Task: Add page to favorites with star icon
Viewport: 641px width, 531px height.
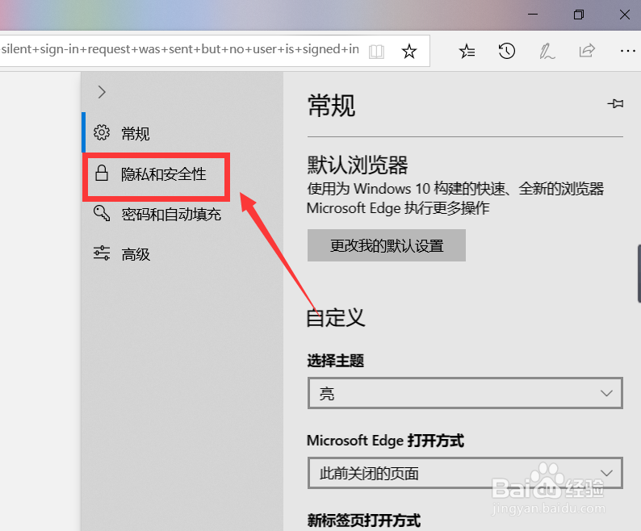Action: 408,52
